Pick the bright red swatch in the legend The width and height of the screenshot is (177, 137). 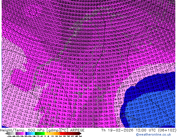[x=61, y=134]
